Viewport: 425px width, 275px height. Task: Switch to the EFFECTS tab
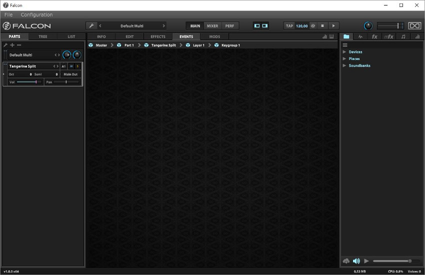(x=158, y=36)
